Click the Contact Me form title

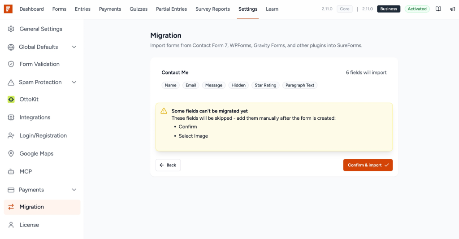pyautogui.click(x=175, y=72)
